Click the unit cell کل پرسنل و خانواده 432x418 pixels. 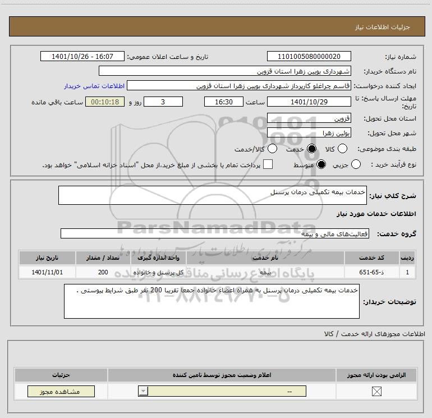158,272
